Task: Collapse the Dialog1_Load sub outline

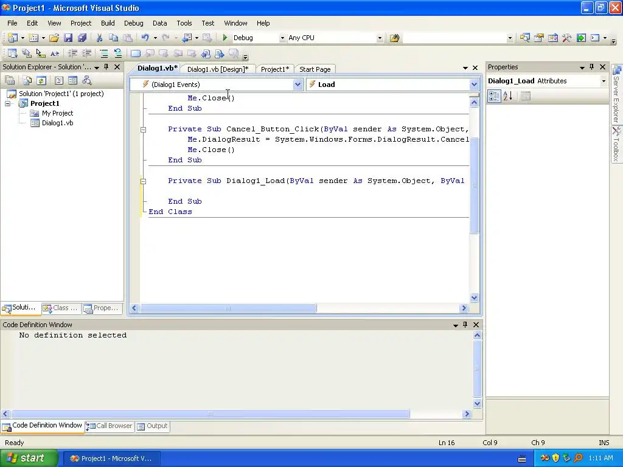Action: (x=144, y=181)
